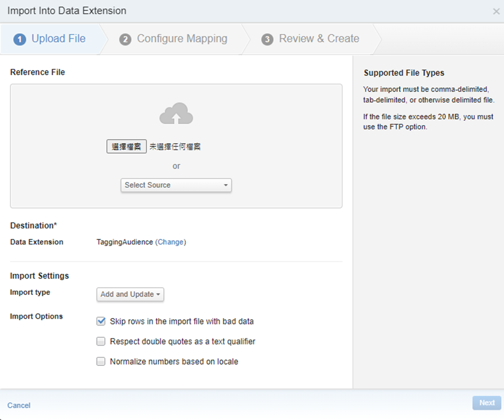Click the 選擇檔案 choose file button
Screen dimensions: 504x420
(x=126, y=147)
